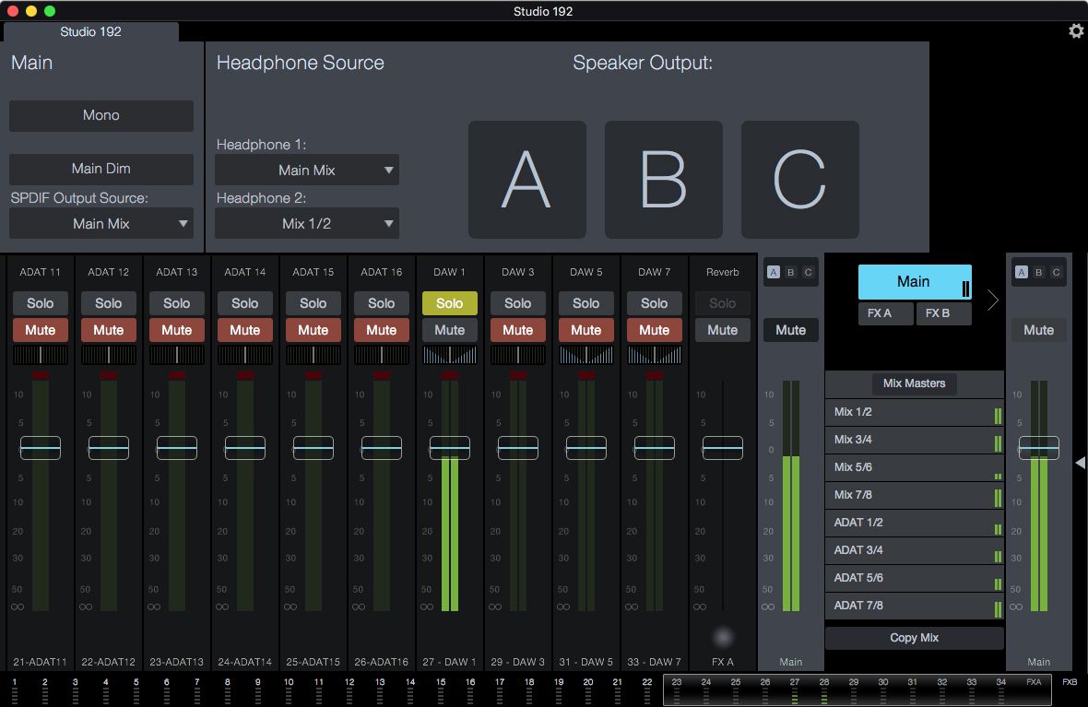Toggle Solo on ADAT 11
Image resolution: width=1088 pixels, height=707 pixels.
coord(41,303)
